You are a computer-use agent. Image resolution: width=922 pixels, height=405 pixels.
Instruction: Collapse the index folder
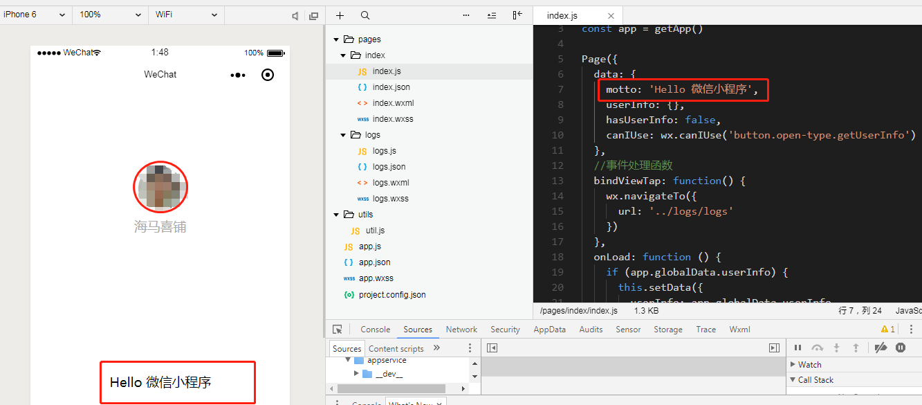click(343, 55)
